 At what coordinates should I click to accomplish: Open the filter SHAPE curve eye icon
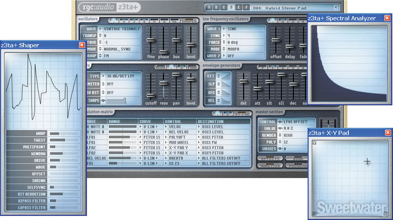pyautogui.click(x=103, y=101)
